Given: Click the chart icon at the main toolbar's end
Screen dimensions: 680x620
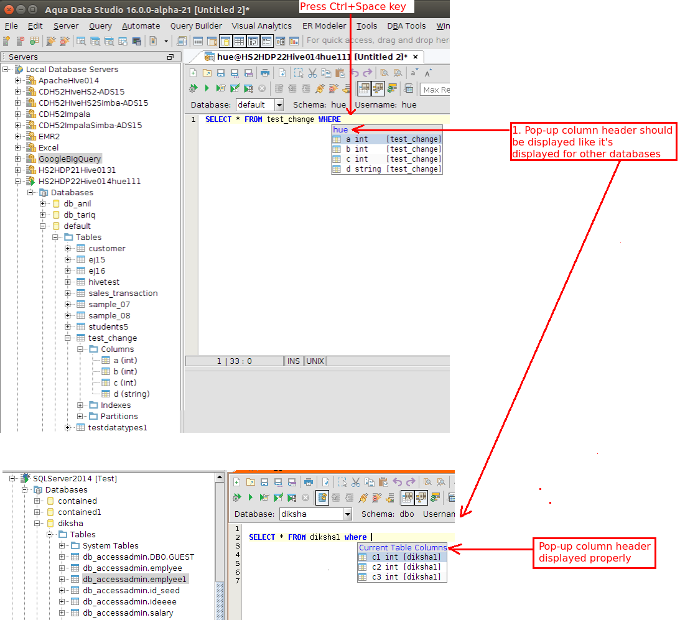Looking at the screenshot, I should [294, 41].
